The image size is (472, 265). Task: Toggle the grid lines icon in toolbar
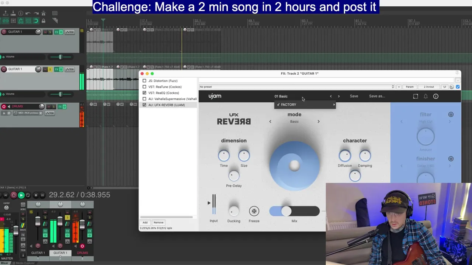click(28, 21)
